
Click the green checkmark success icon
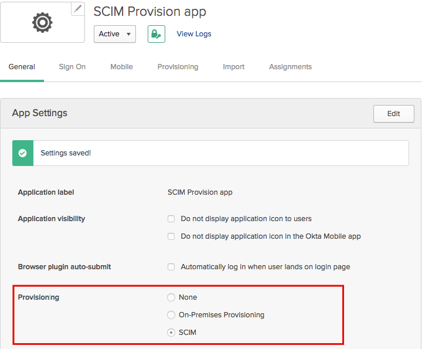(x=23, y=153)
